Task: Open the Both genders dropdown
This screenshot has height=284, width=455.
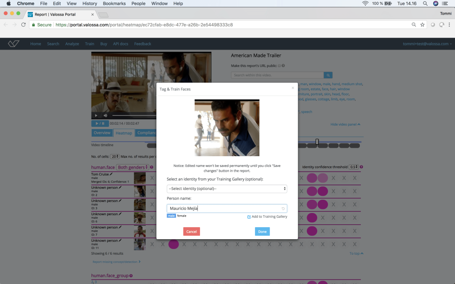Action: [x=132, y=167]
